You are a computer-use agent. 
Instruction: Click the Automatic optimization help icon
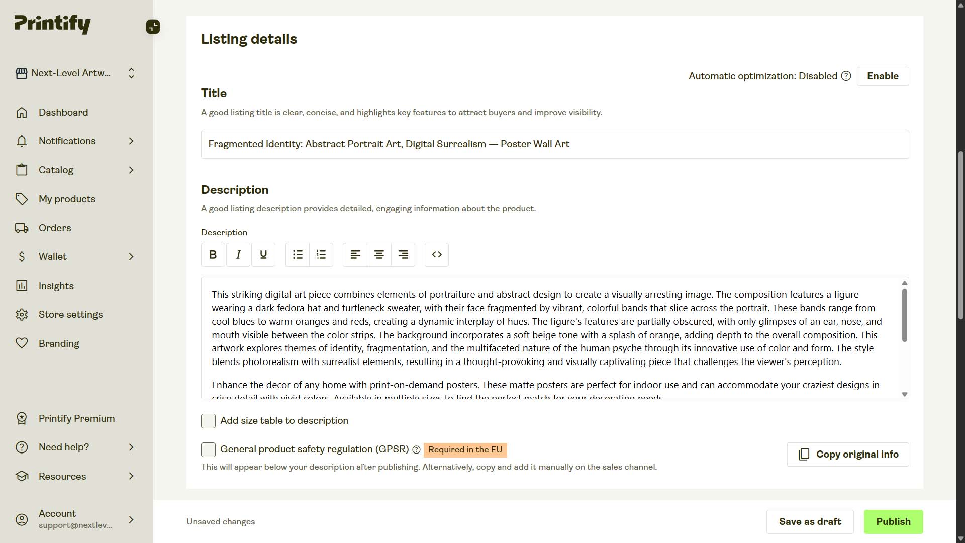[x=846, y=76]
